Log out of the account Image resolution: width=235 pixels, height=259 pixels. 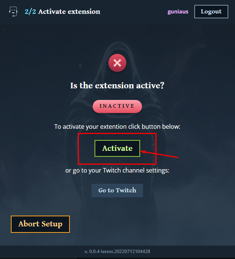coord(211,12)
